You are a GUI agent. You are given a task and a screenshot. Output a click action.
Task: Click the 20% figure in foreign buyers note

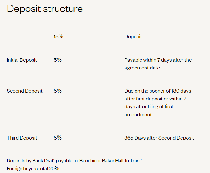54,168
